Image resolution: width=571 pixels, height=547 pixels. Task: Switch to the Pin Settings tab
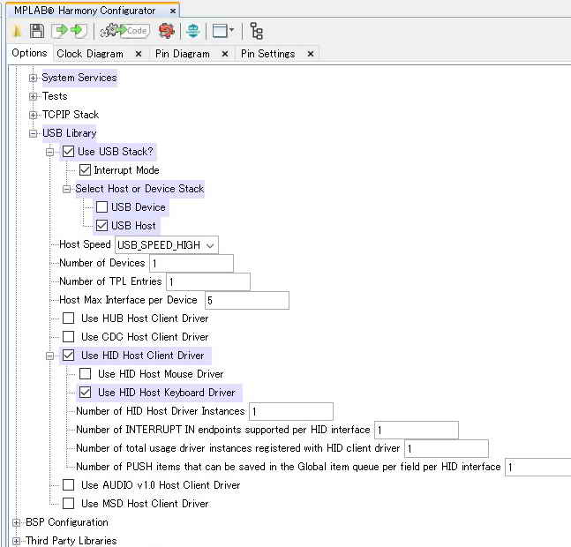[267, 54]
